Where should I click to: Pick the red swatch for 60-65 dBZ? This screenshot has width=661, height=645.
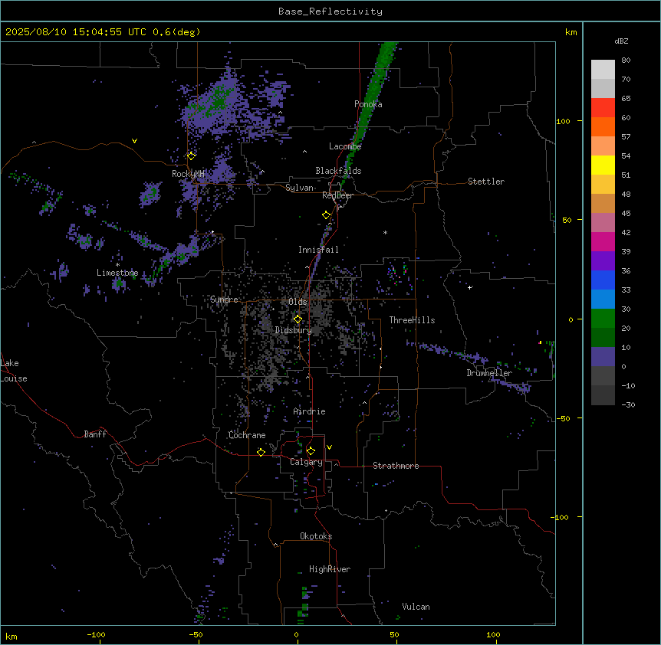point(603,108)
